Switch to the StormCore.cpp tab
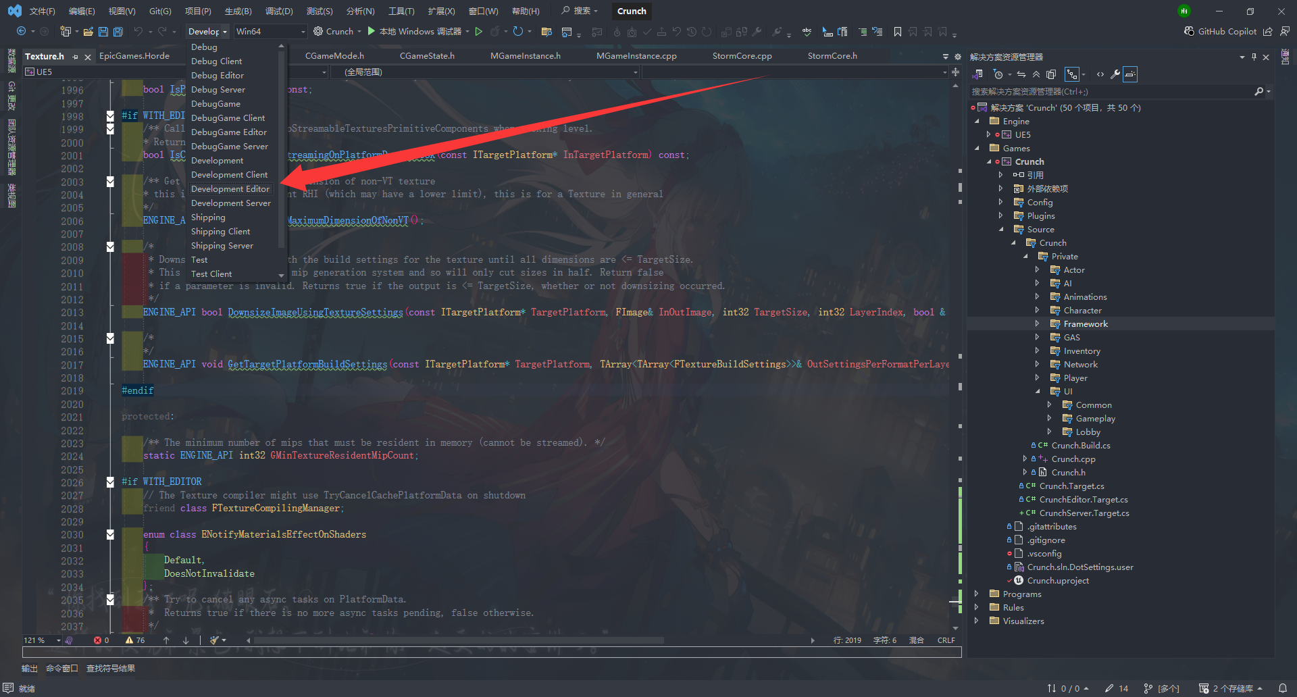Viewport: 1297px width, 697px height. pyautogui.click(x=742, y=56)
